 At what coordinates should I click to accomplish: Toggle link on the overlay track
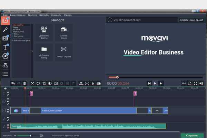(8, 104)
